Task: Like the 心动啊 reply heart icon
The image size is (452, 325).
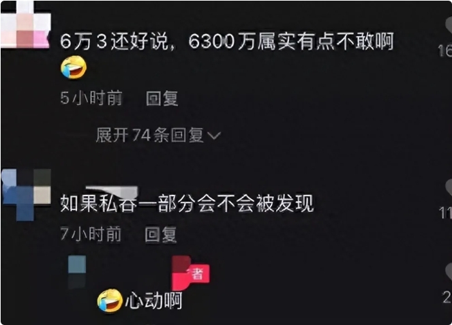Action: click(x=449, y=273)
